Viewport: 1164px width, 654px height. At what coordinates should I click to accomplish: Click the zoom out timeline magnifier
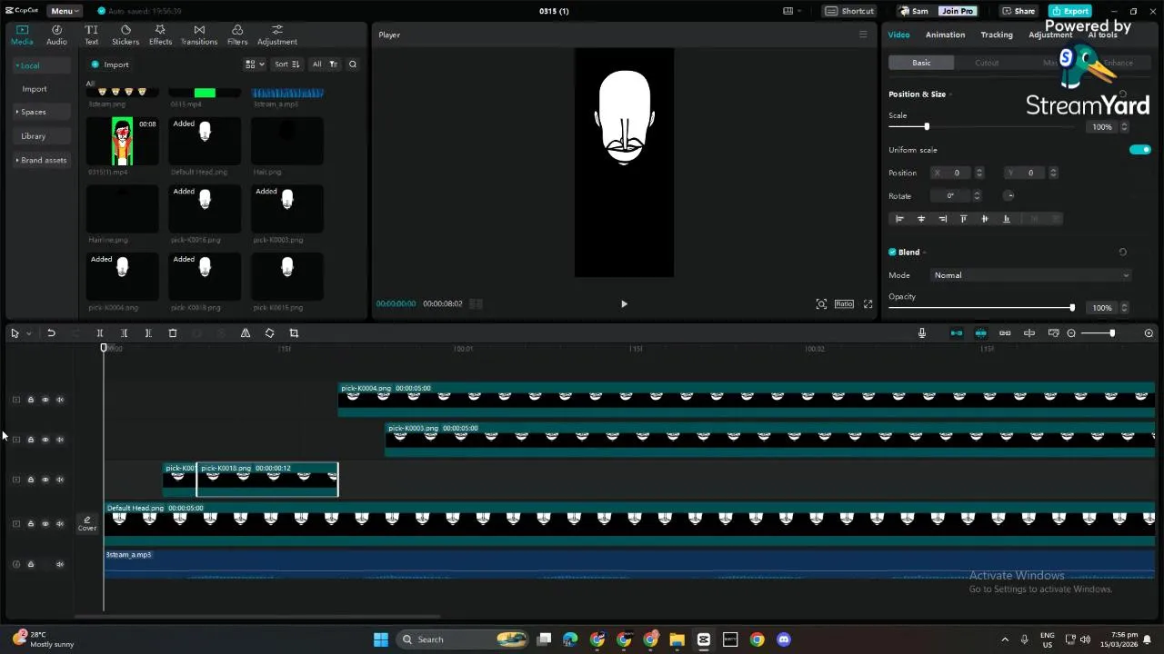1071,333
